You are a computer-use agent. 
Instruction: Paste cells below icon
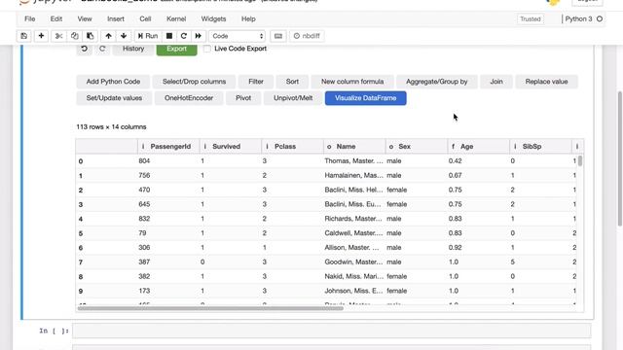pyautogui.click(x=91, y=36)
